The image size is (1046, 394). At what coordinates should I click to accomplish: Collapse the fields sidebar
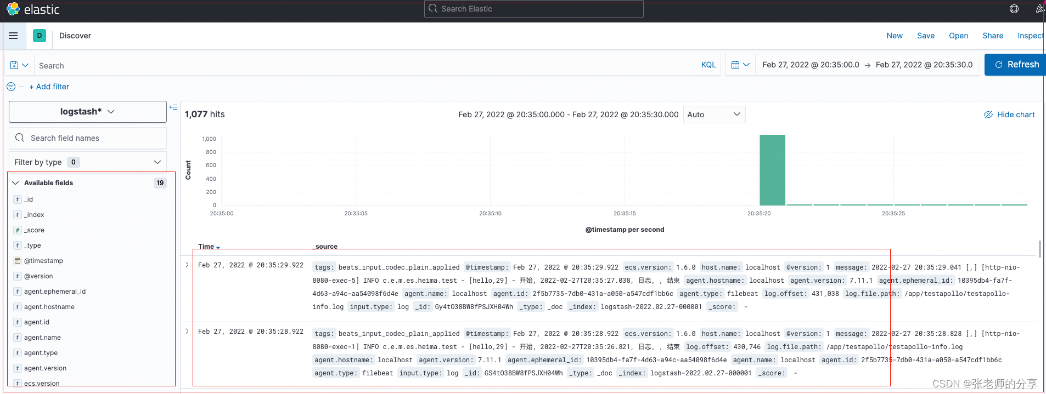click(173, 107)
